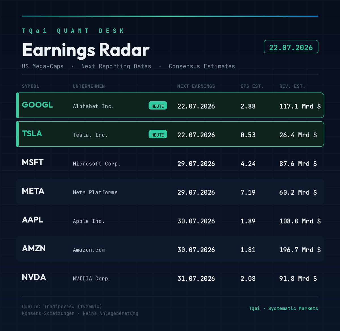Click AMZN earnings date 30.07.2026
Image resolution: width=340 pixels, height=331 pixels.
[x=196, y=250]
